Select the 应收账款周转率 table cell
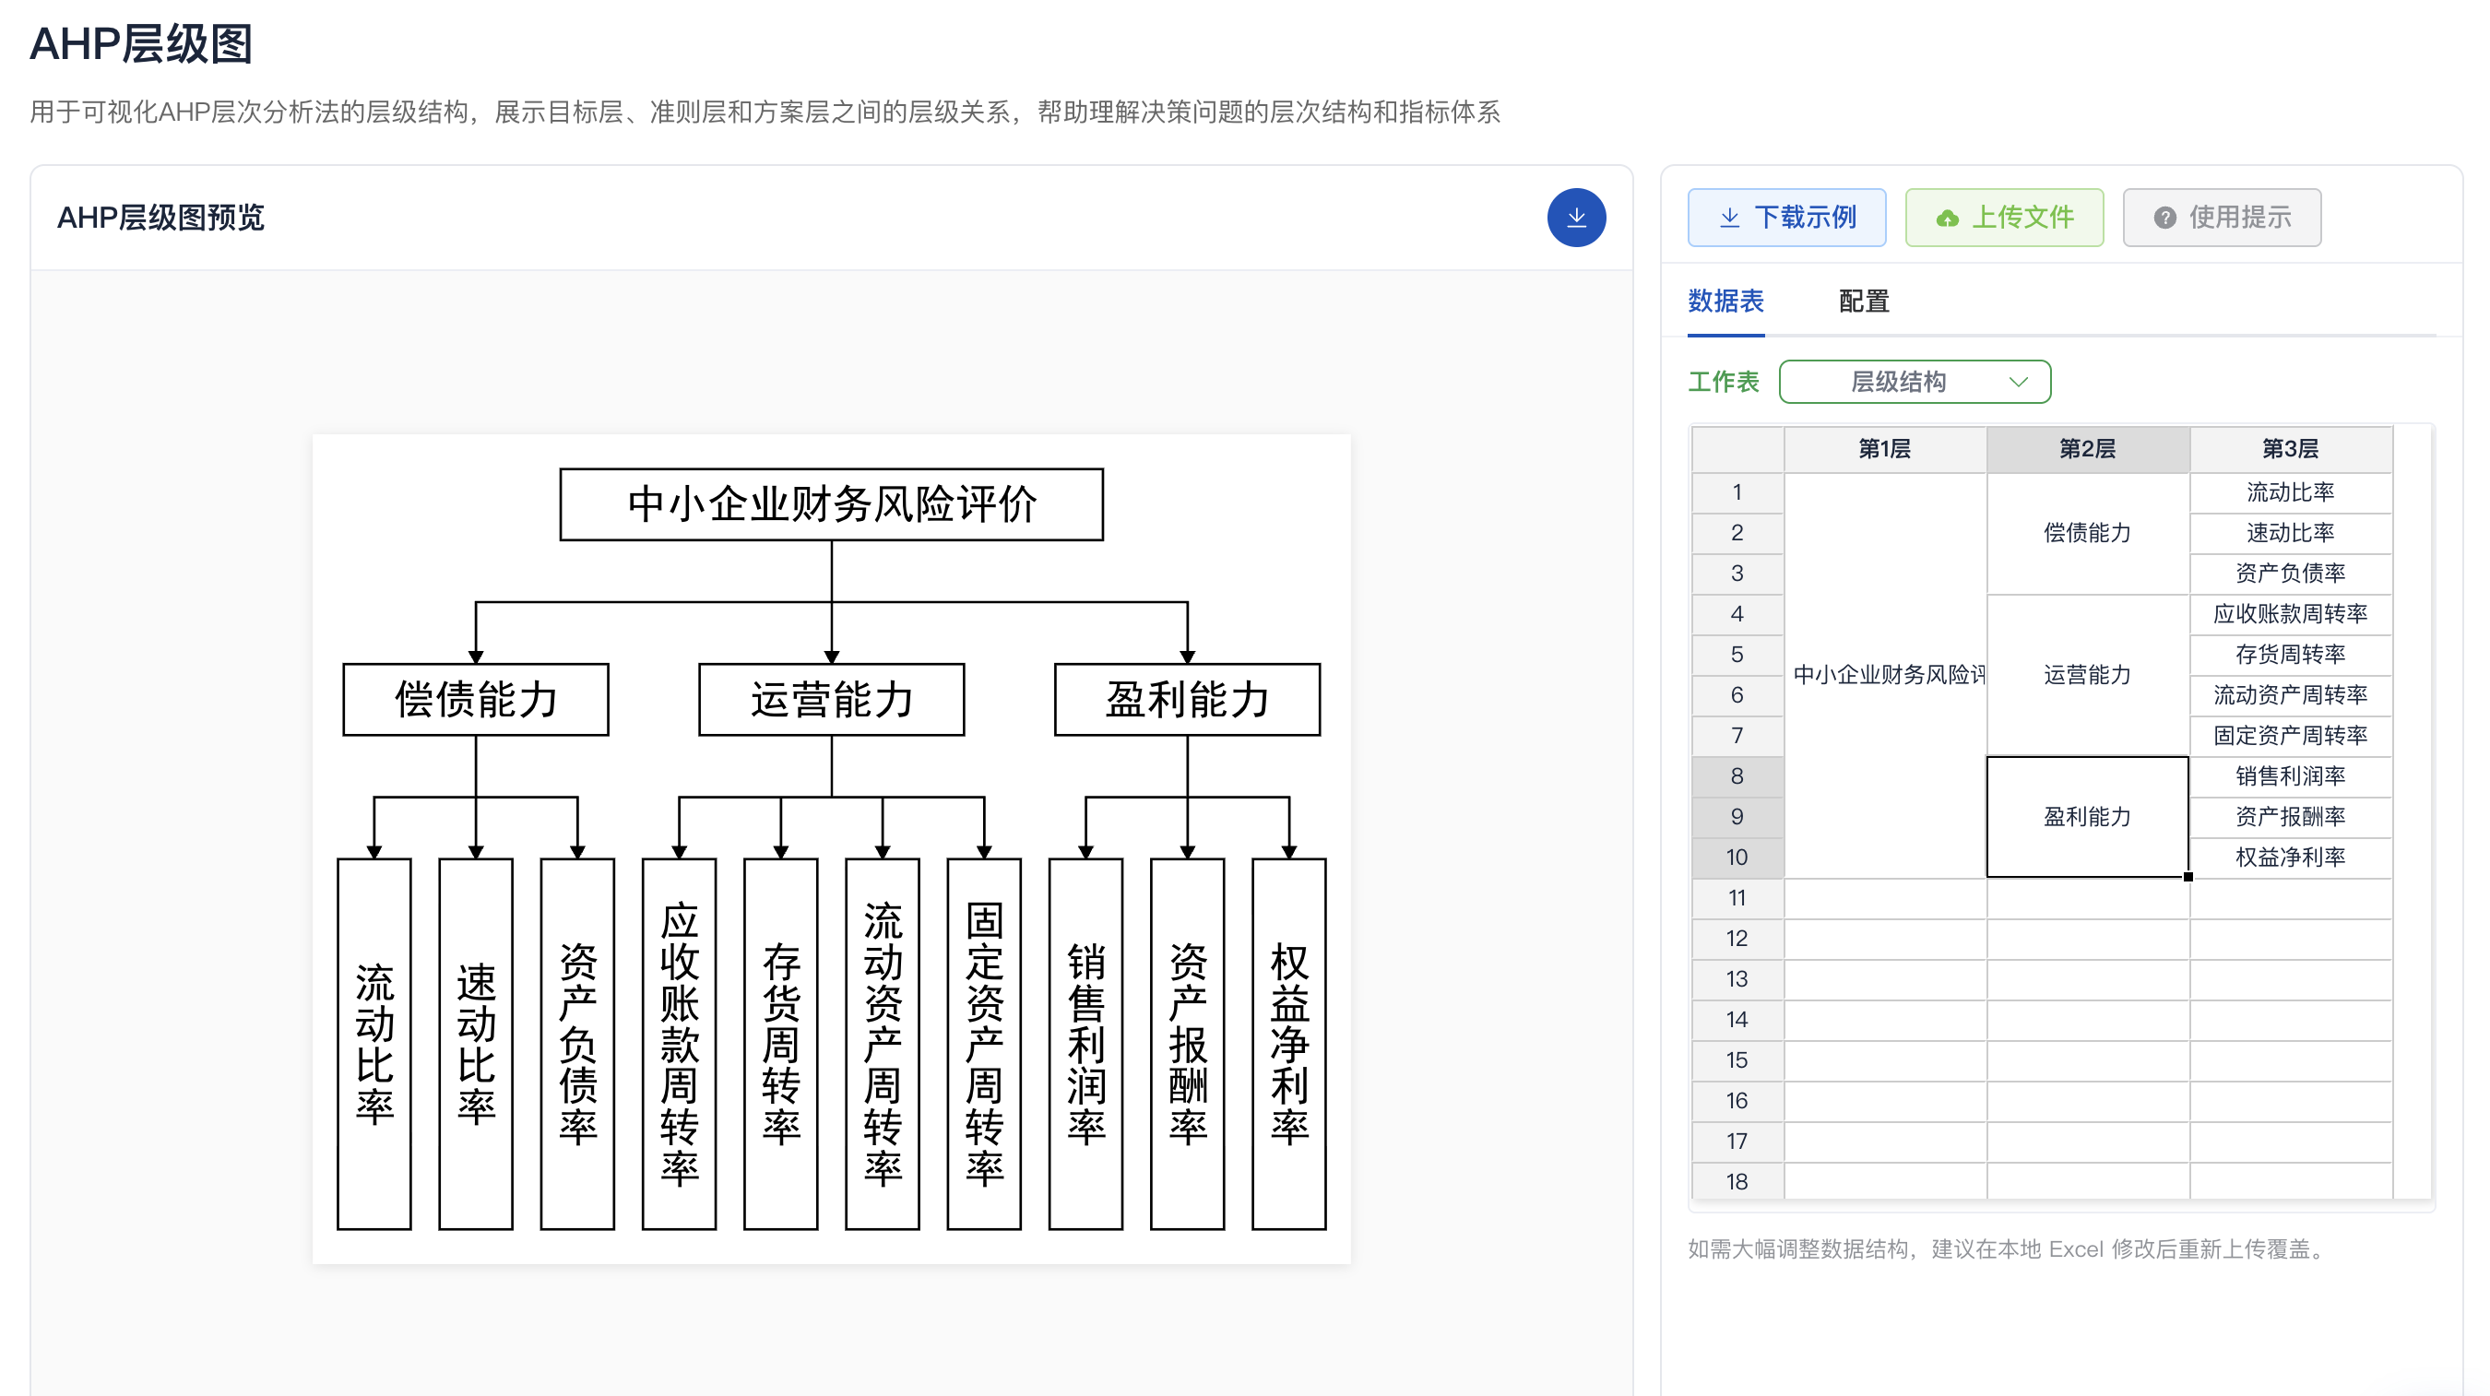Image resolution: width=2490 pixels, height=1396 pixels. [2291, 614]
